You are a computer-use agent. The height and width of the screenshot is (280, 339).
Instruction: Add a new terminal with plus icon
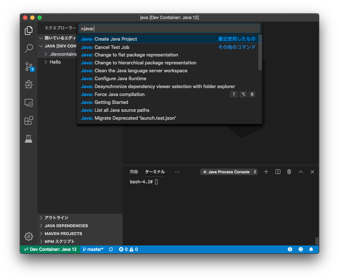(266, 172)
